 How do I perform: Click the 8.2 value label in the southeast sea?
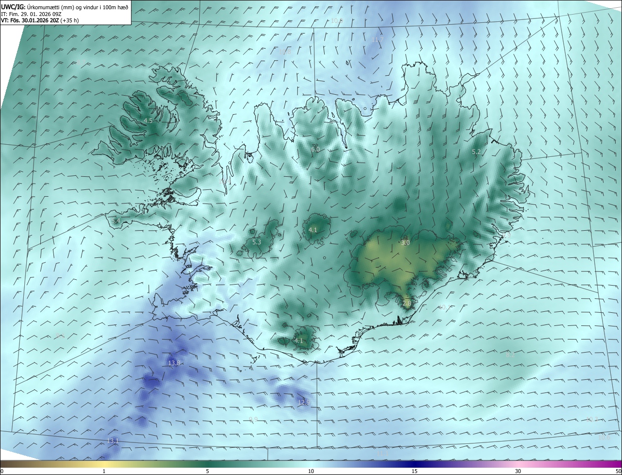510,355
